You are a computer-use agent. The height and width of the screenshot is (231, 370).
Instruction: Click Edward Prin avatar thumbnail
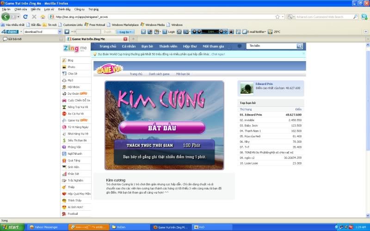coord(247,88)
